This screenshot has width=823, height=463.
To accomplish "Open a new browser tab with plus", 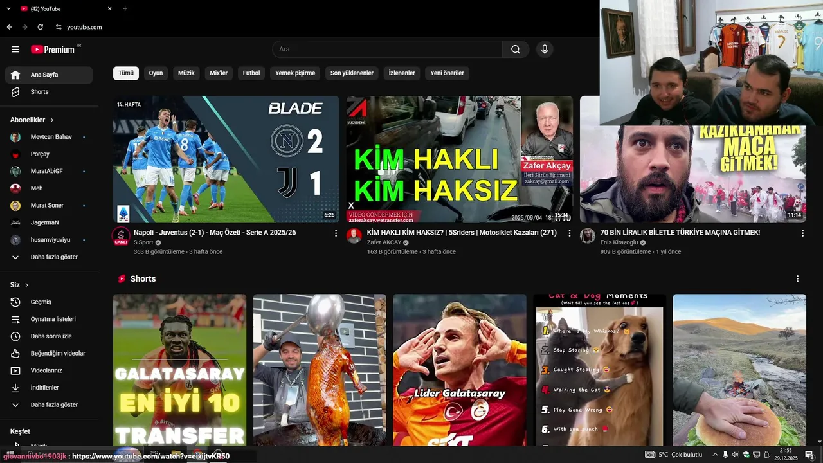I will coord(125,8).
